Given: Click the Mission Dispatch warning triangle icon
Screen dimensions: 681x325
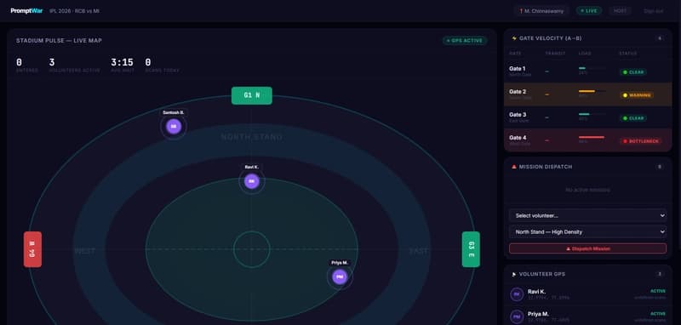Looking at the screenshot, I should [514, 167].
